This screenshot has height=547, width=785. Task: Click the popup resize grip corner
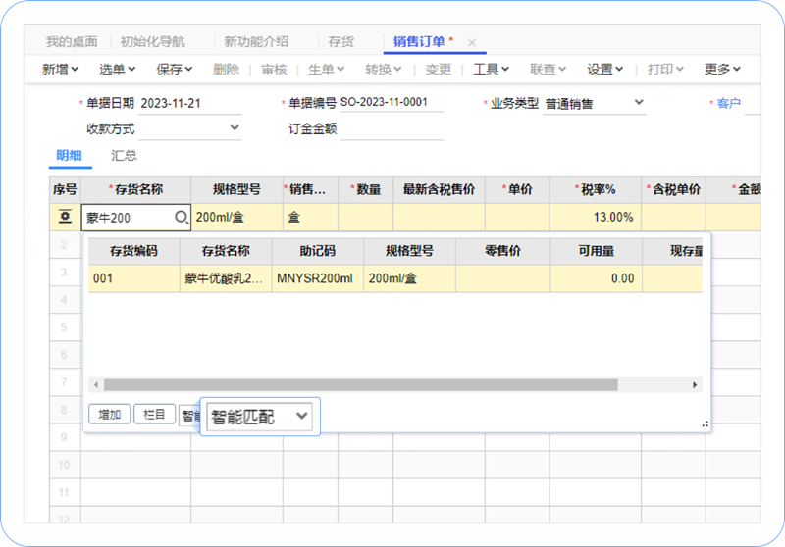[705, 424]
